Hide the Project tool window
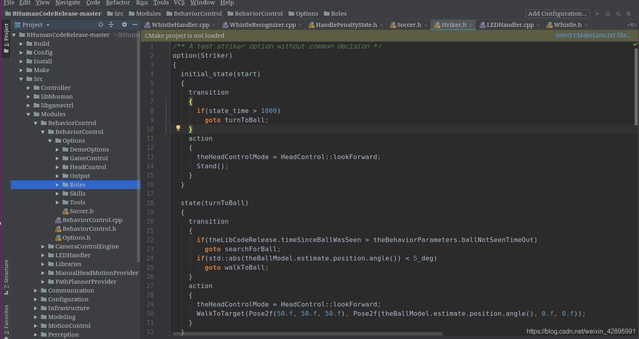 pos(135,25)
